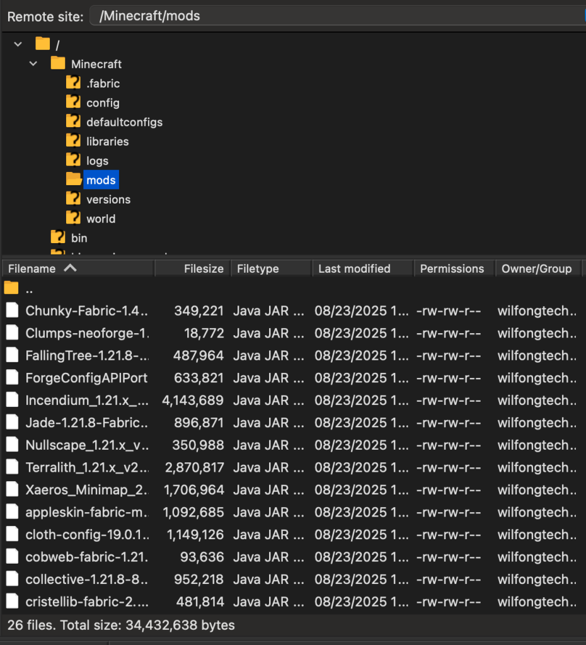Click the 4,143,689 filesize cell
This screenshot has width=586, height=645.
[x=193, y=401]
